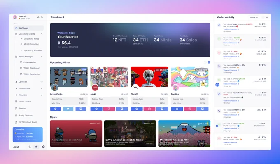Switch to light mode sun icon
This screenshot has height=164, width=280.
tap(36, 147)
